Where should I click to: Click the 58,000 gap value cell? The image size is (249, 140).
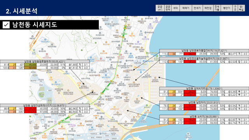212,123
